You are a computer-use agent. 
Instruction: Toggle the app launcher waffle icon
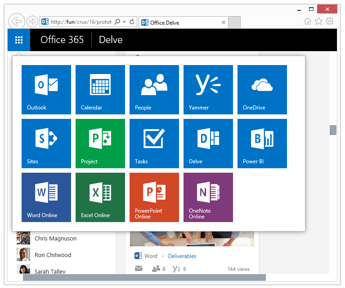(19, 40)
